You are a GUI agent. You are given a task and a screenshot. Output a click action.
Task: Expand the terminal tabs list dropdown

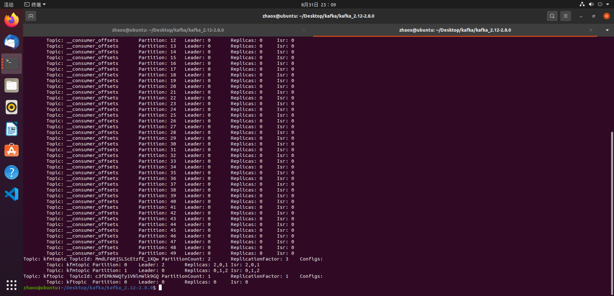tap(607, 30)
